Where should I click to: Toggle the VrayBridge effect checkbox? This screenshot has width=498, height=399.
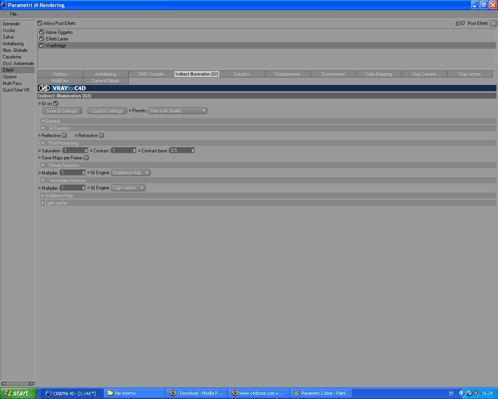click(42, 46)
